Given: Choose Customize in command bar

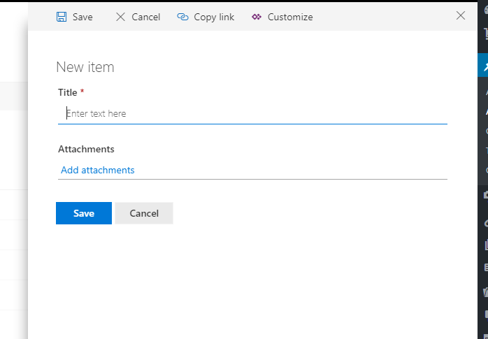Looking at the screenshot, I should 290,17.
